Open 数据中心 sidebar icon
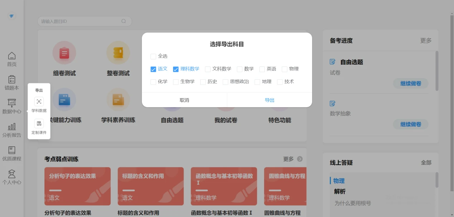The height and width of the screenshot is (217, 454). [x=12, y=103]
